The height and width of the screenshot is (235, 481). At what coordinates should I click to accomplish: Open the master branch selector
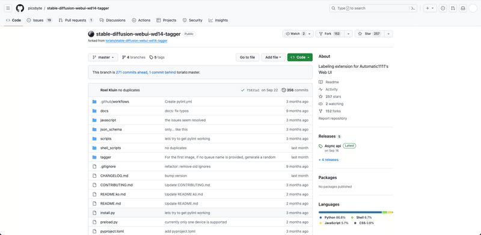[103, 57]
